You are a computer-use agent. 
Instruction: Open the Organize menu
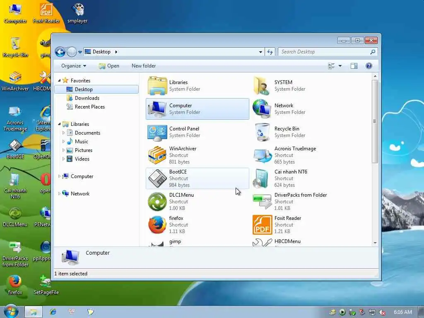74,66
